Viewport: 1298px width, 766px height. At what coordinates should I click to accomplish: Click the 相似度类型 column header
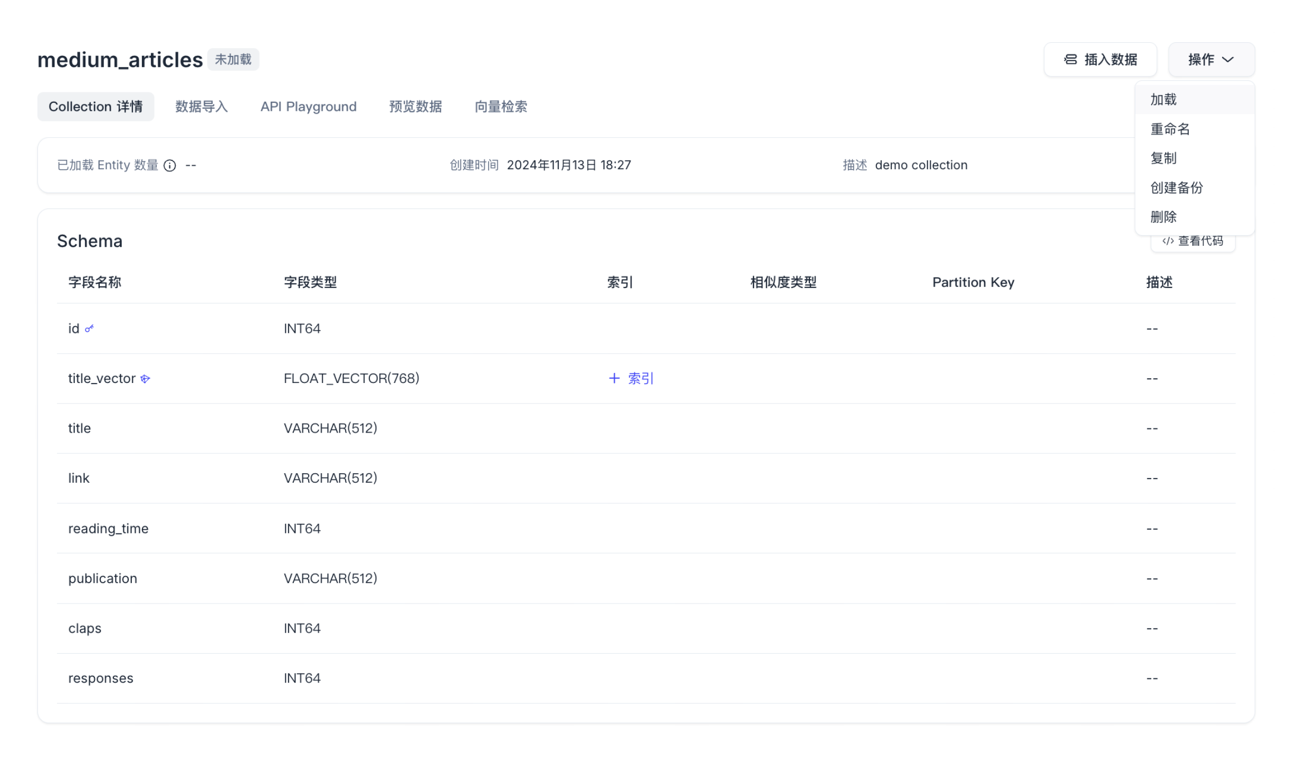click(783, 282)
